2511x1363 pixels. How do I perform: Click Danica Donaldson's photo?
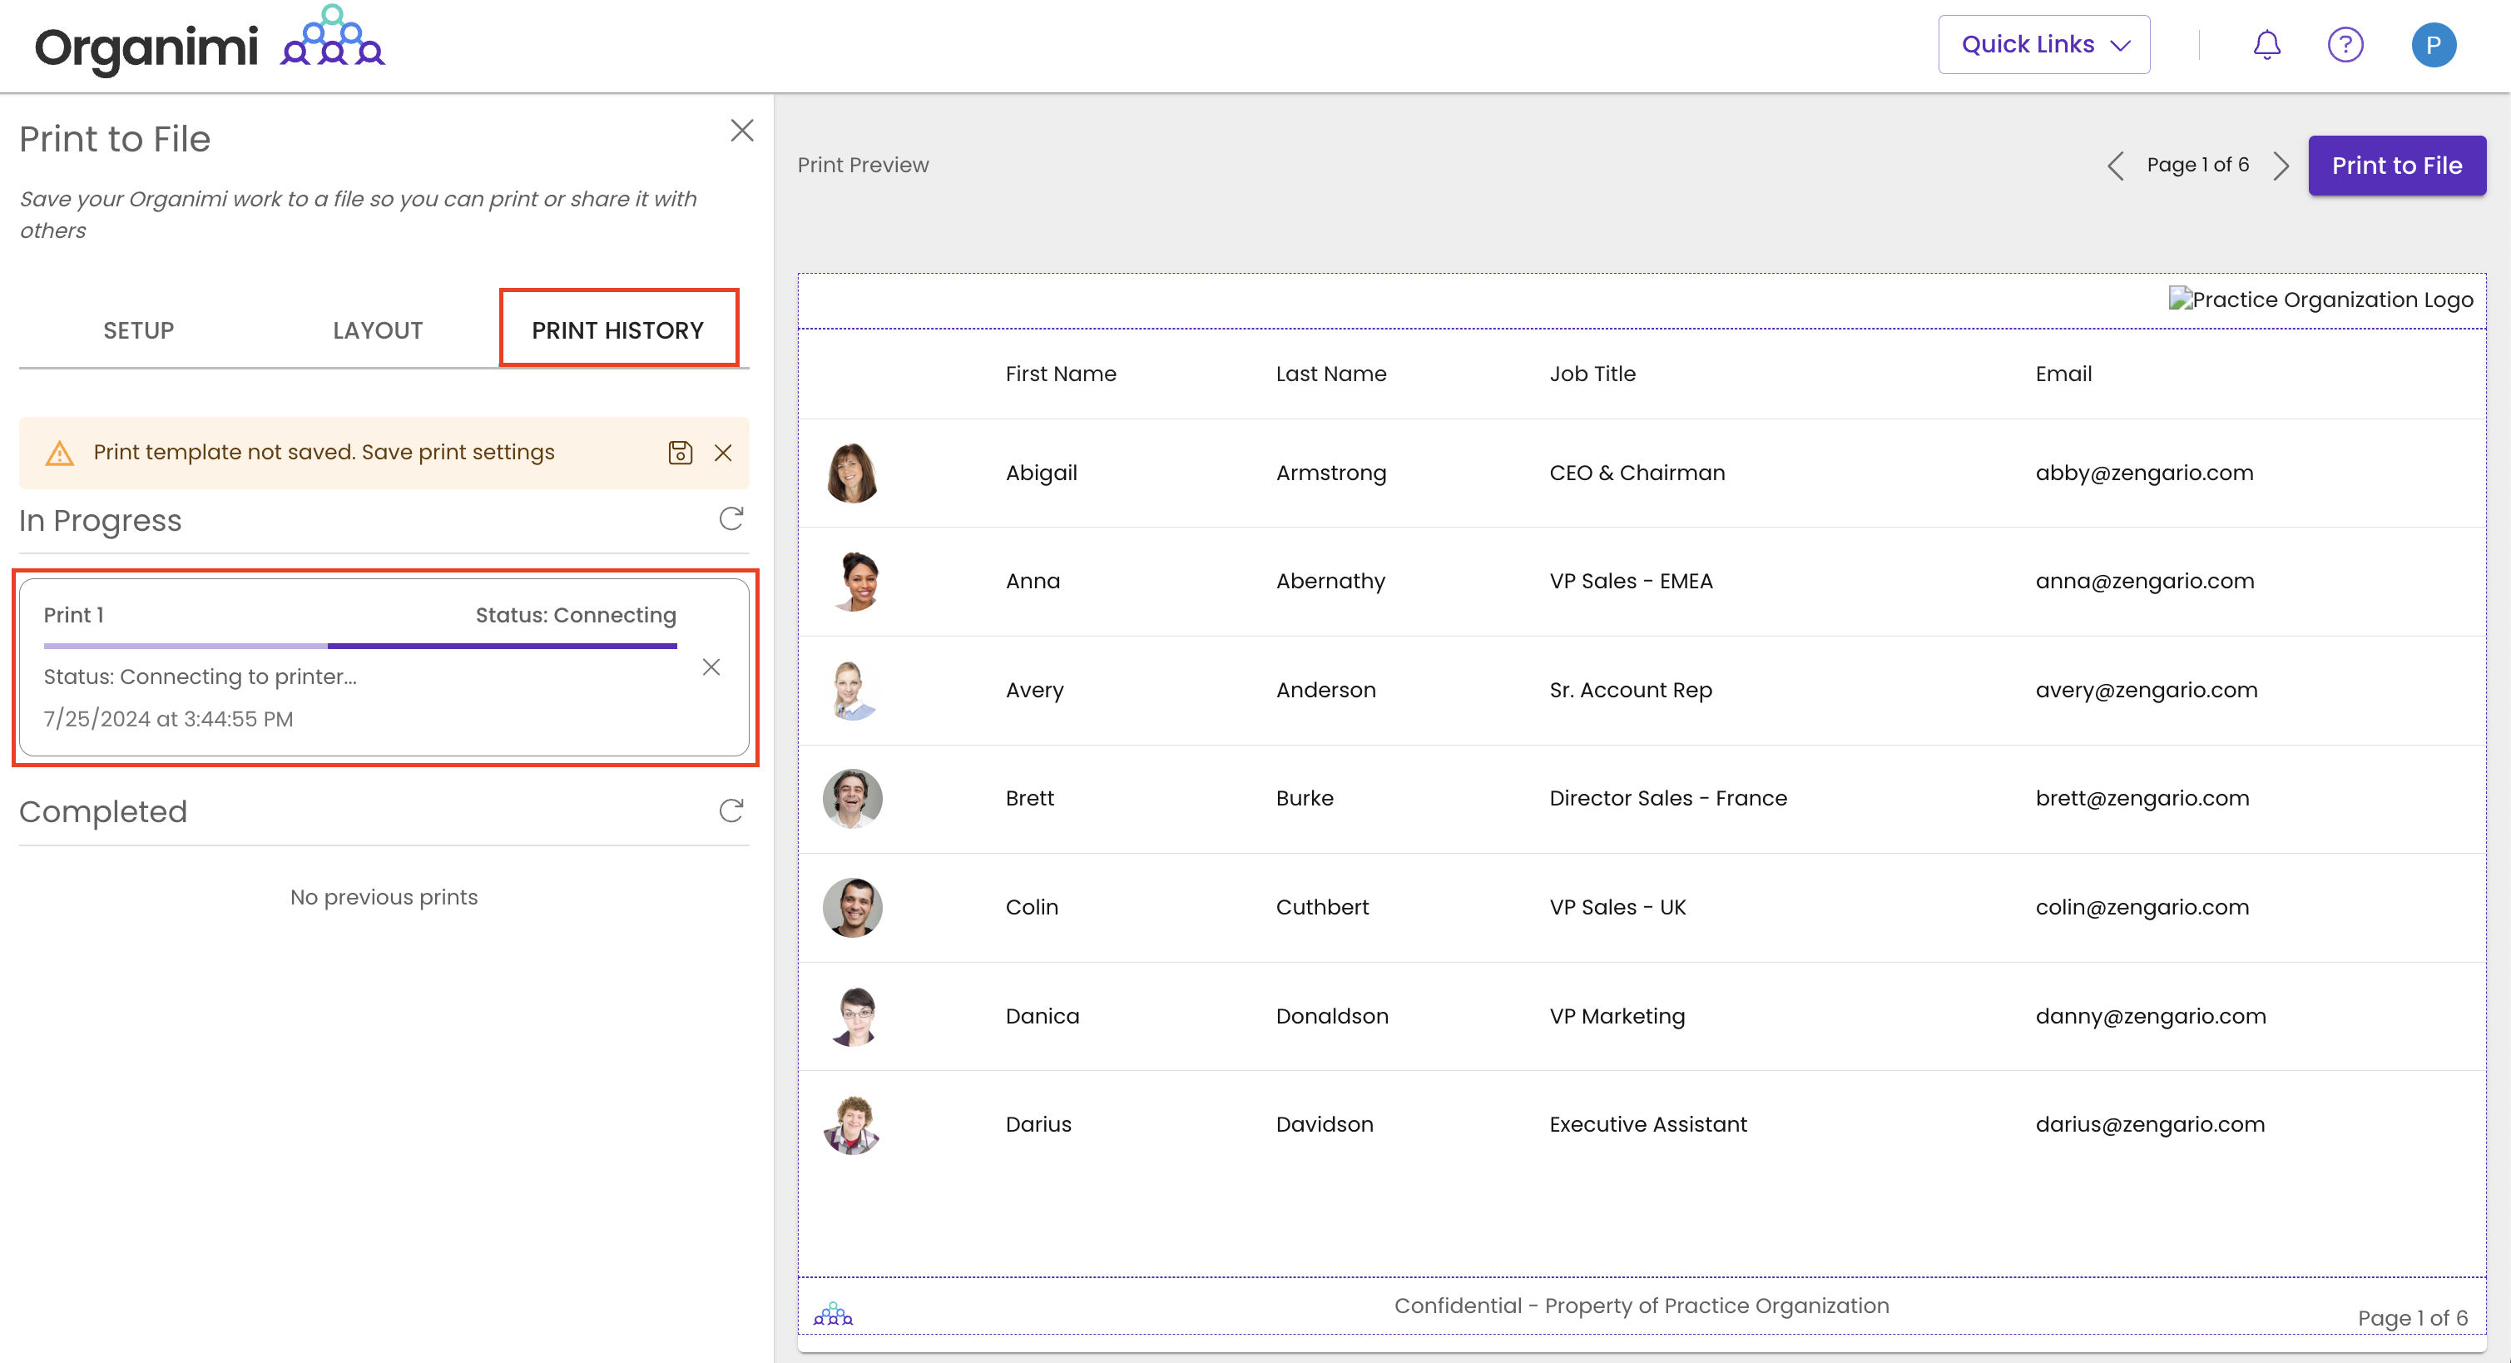coord(852,1016)
